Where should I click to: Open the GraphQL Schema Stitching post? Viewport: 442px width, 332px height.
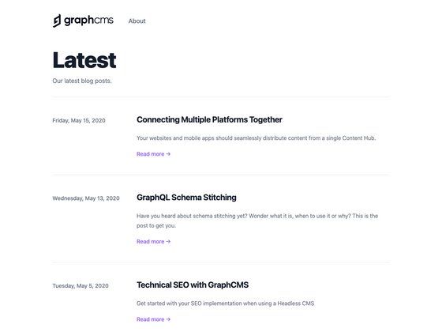coord(186,198)
